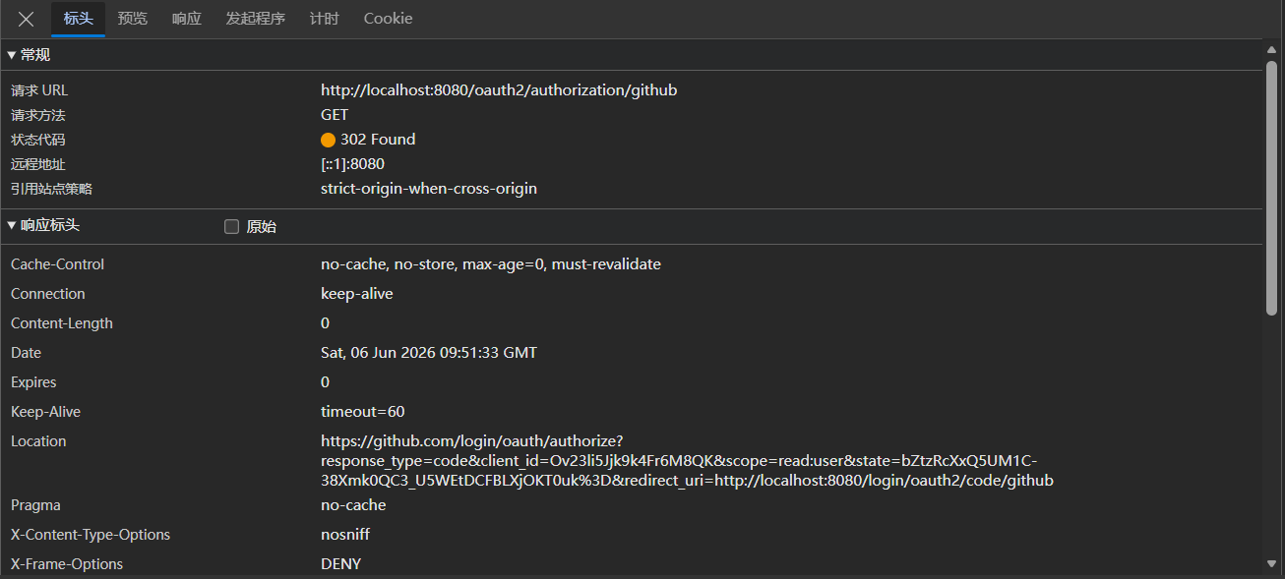
Task: Click the Location header name
Action: click(38, 441)
